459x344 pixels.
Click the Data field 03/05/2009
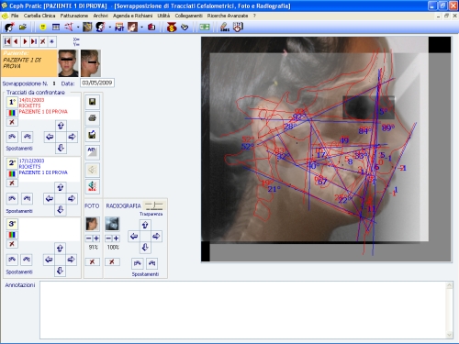[97, 83]
